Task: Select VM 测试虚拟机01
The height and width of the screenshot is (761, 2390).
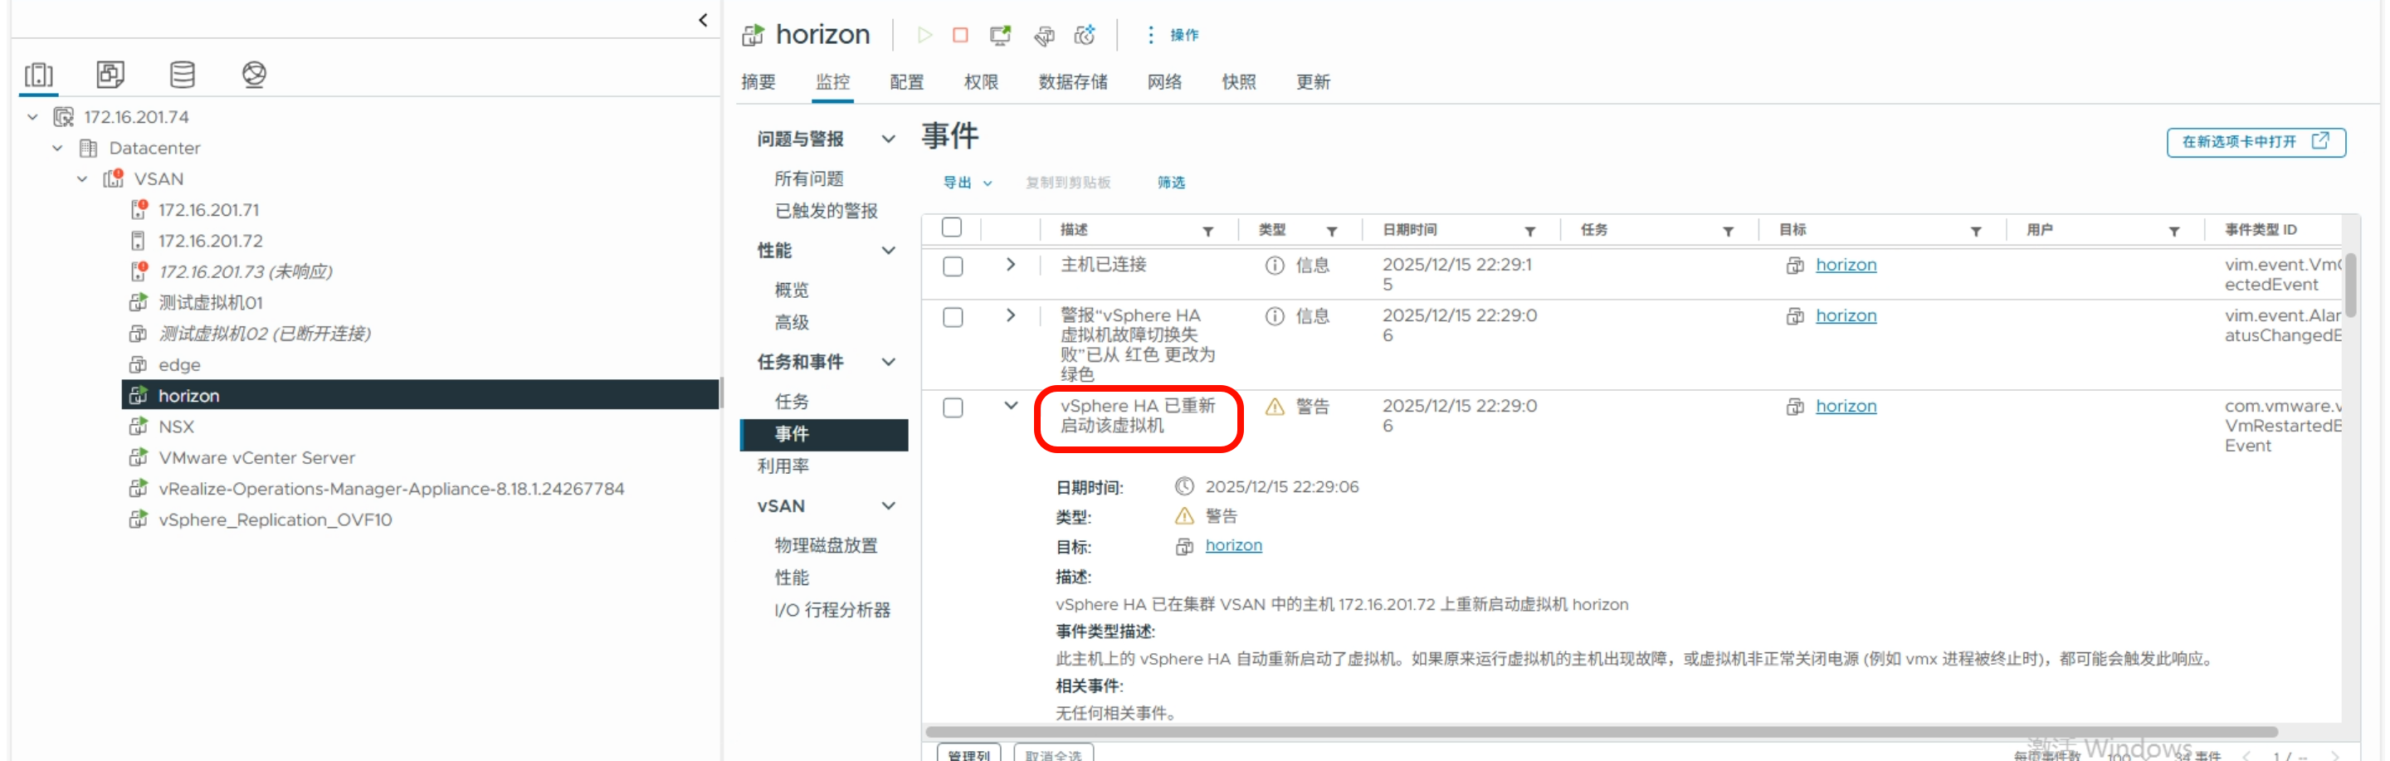Action: [210, 303]
